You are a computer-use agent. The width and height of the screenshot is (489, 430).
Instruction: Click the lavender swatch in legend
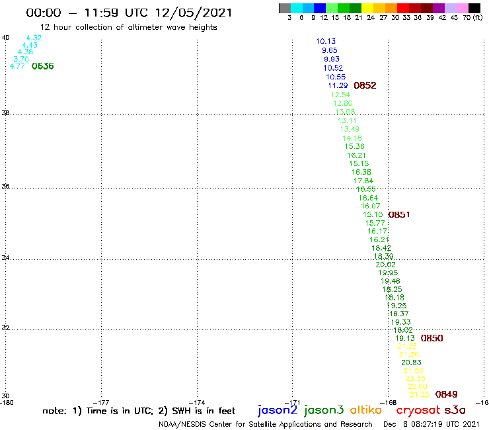click(x=450, y=8)
